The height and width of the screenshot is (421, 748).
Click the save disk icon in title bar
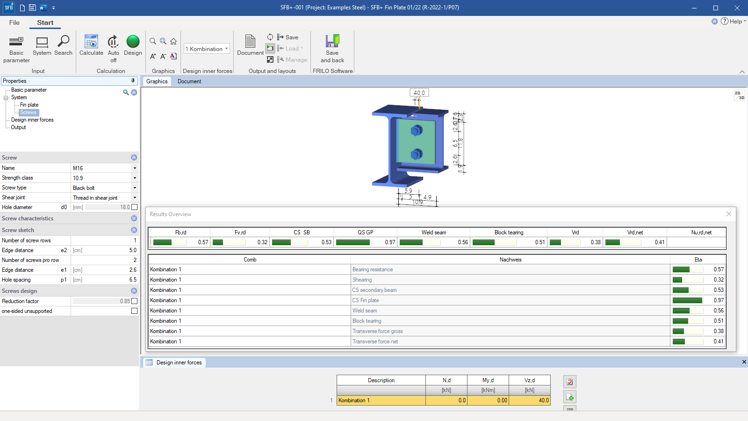pos(32,7)
